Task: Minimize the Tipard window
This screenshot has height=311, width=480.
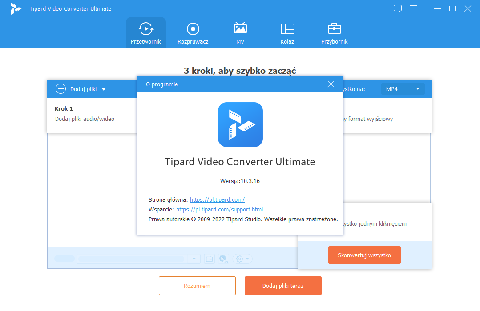Action: point(437,8)
